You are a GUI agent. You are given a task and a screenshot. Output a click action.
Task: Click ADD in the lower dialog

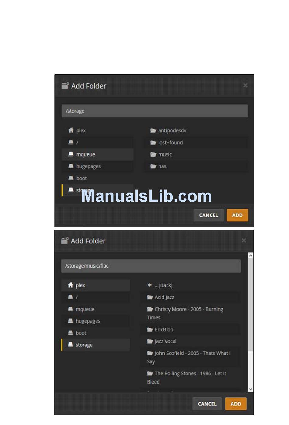tap(236, 404)
